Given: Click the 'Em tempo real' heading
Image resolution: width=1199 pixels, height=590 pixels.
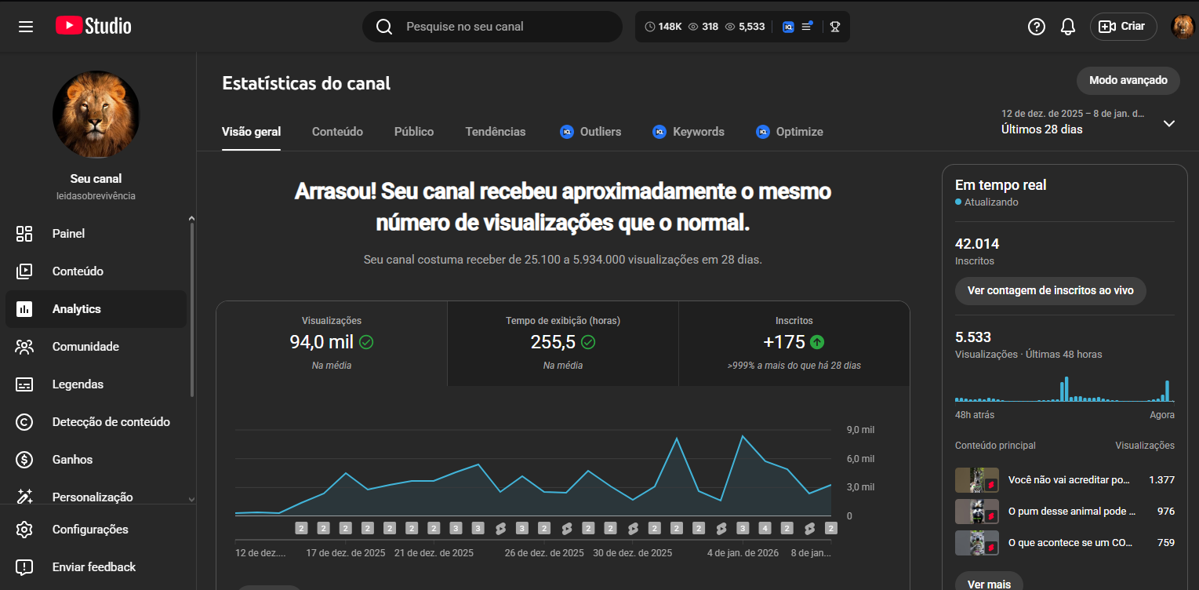Looking at the screenshot, I should click(1001, 185).
